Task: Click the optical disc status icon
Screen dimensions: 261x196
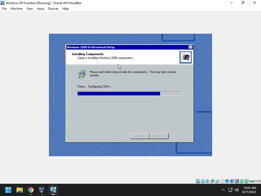Action: click(203, 181)
